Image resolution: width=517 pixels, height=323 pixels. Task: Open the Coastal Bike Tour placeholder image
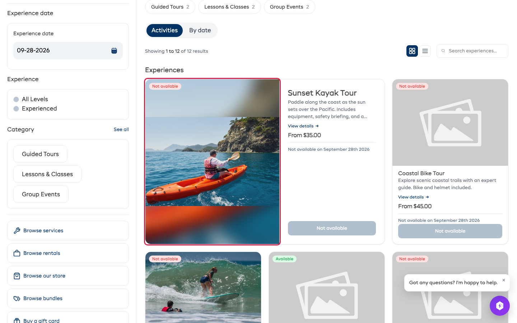(x=450, y=122)
